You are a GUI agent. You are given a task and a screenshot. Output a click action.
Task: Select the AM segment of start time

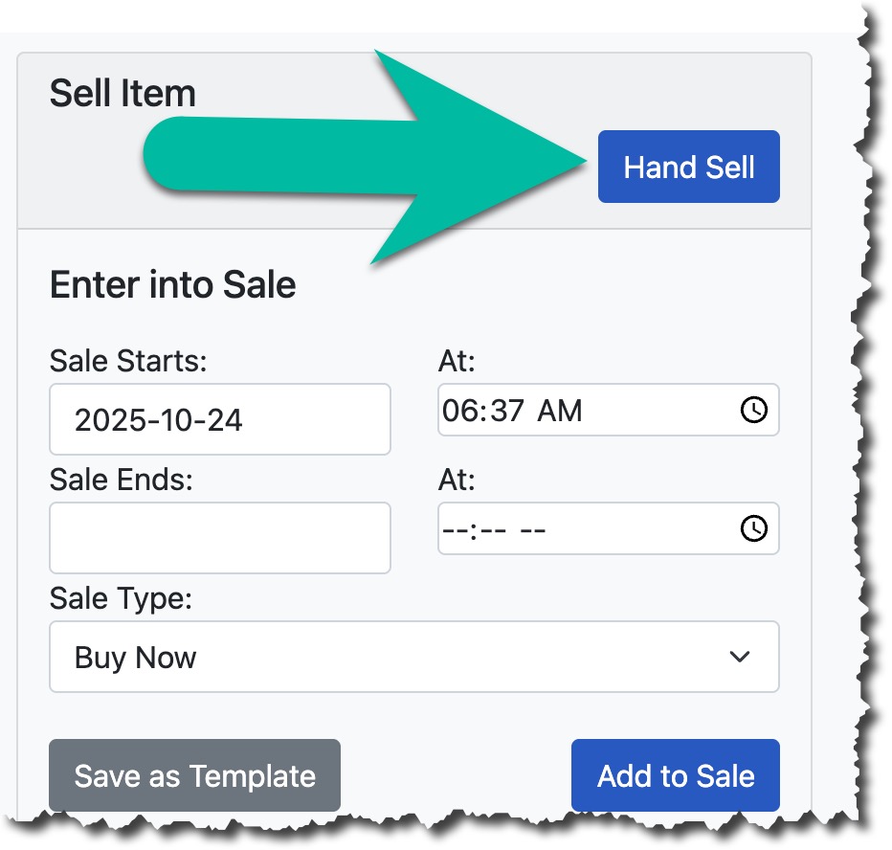560,412
